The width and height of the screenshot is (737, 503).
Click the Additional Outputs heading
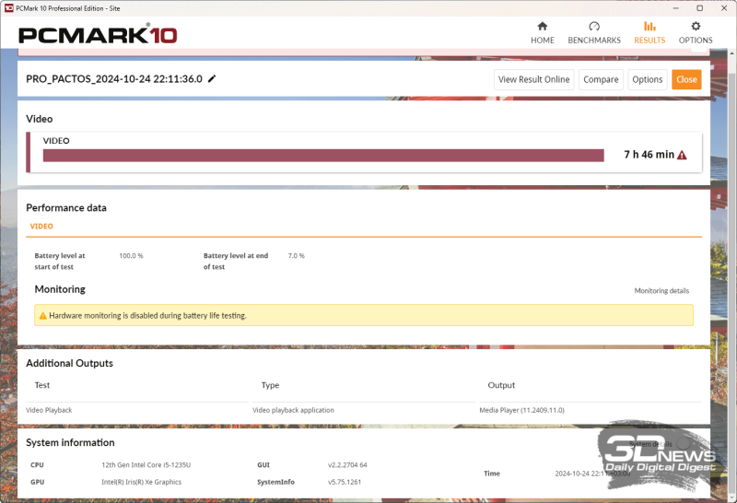[70, 363]
